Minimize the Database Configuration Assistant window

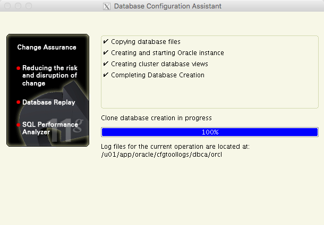click(x=18, y=6)
